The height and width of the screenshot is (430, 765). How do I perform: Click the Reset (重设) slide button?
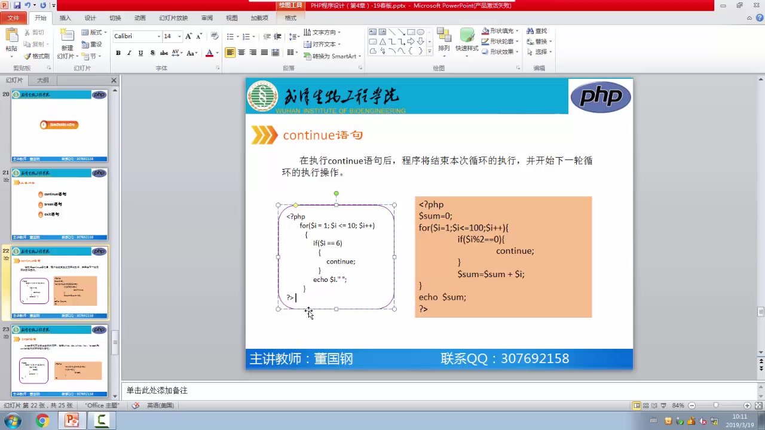point(92,44)
